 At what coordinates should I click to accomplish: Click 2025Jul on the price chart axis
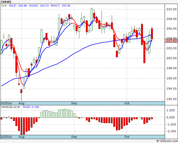(6, 103)
